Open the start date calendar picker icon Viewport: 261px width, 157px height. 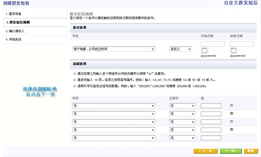click(x=204, y=50)
